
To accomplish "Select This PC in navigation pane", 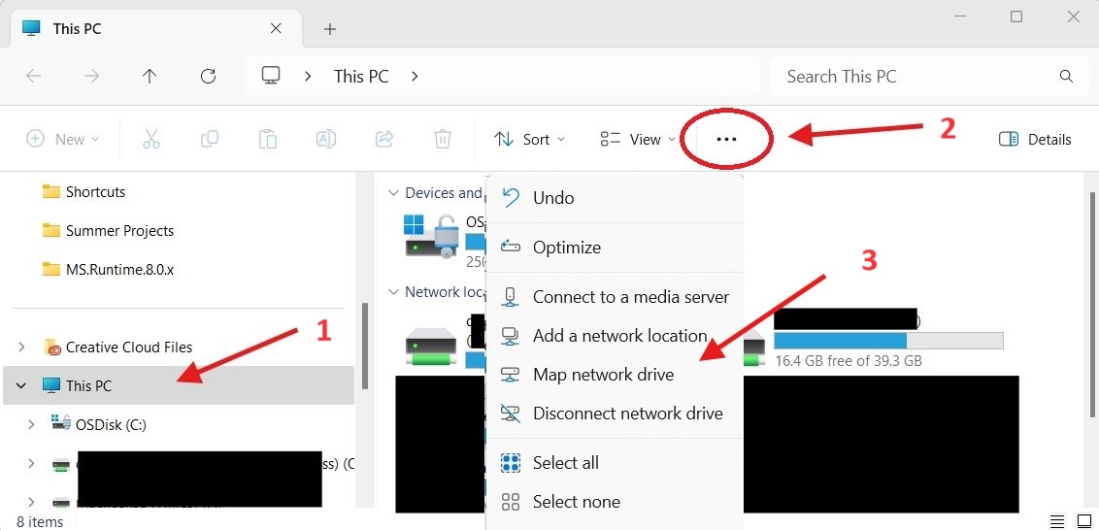I will (x=179, y=384).
